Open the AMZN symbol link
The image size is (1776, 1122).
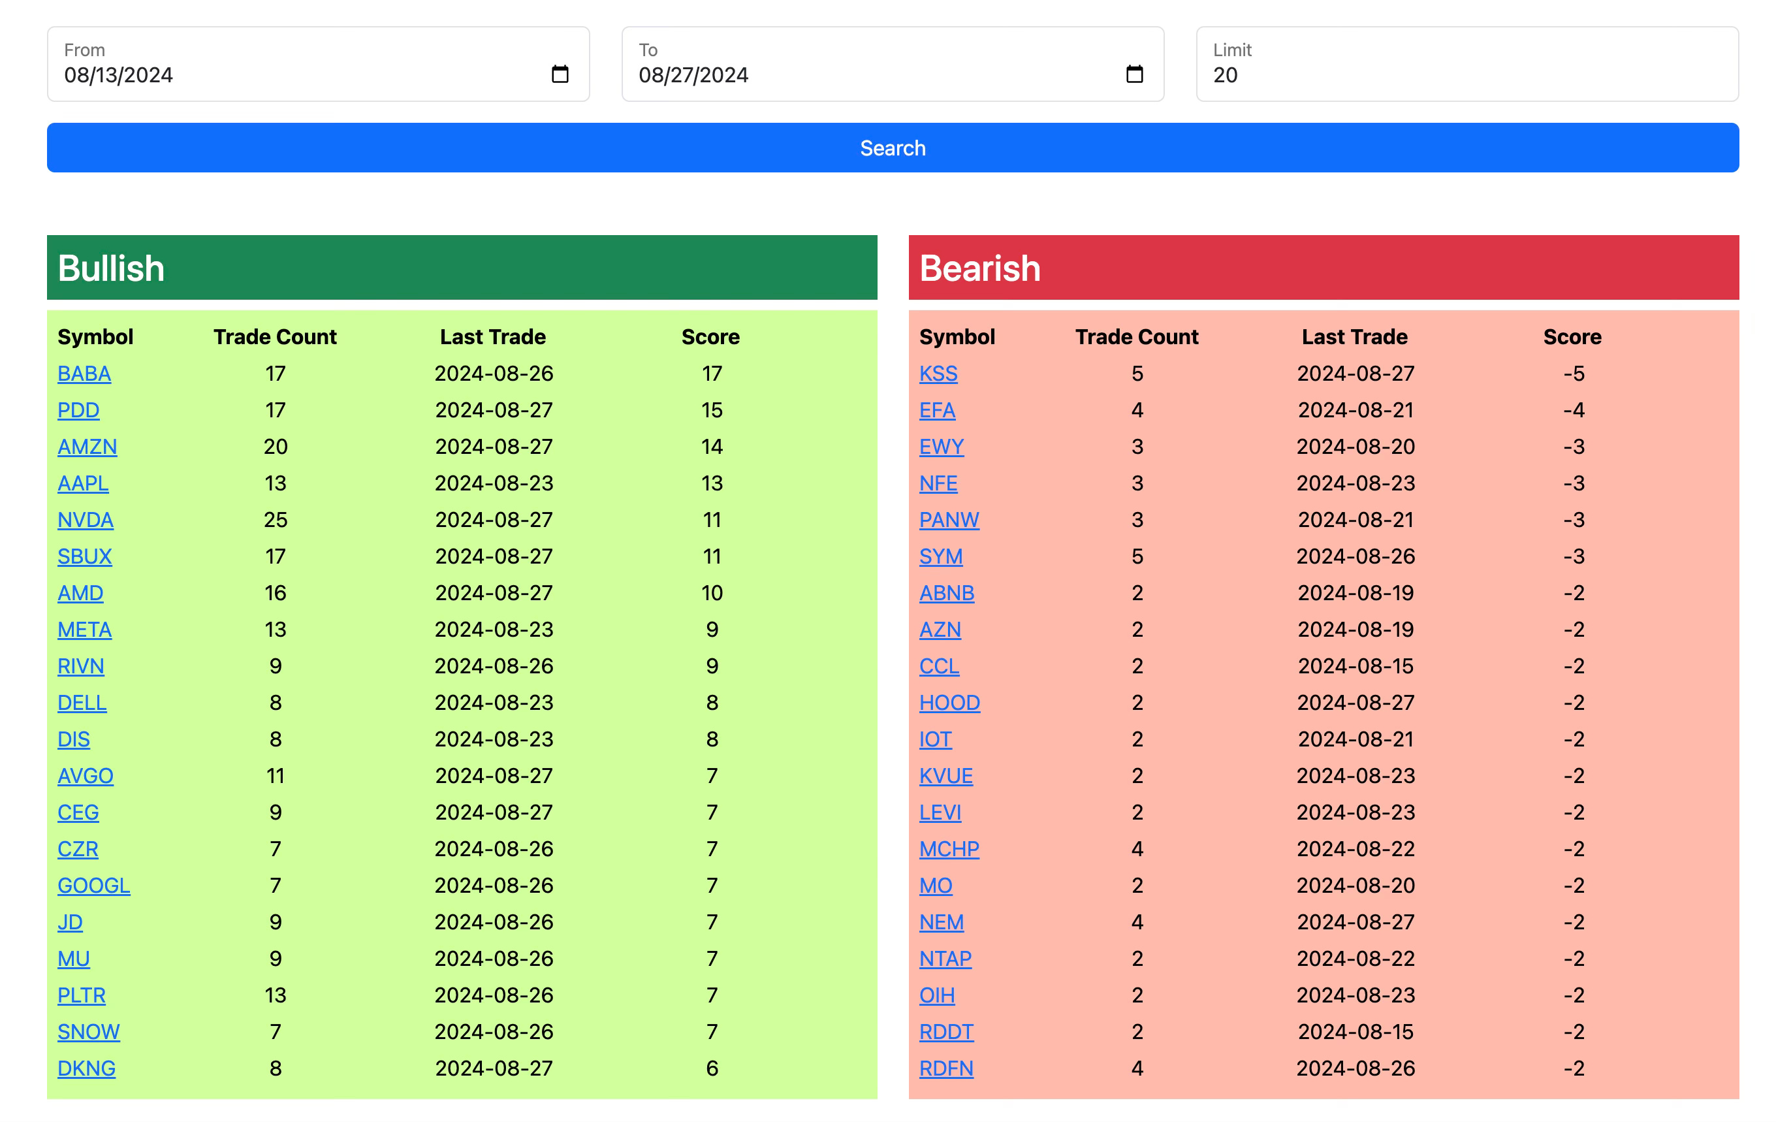coord(87,446)
